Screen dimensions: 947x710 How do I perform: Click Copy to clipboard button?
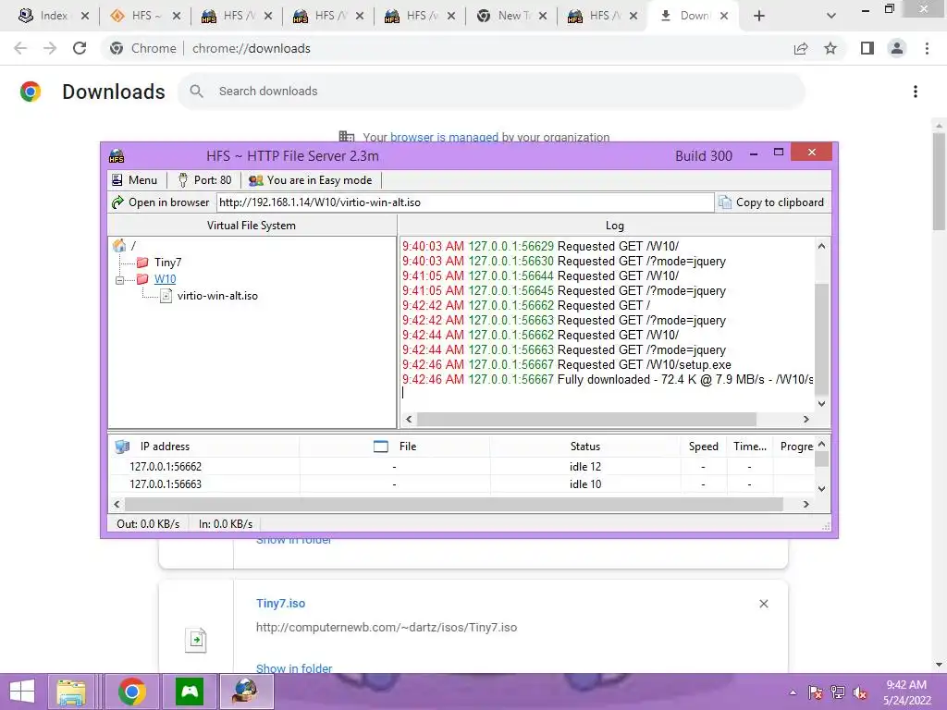771,202
